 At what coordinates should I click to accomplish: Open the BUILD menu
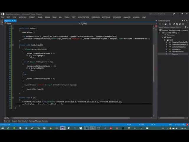click(40, 17)
